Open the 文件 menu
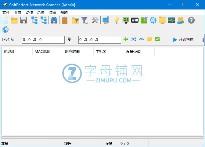The image size is (205, 147). [6, 13]
